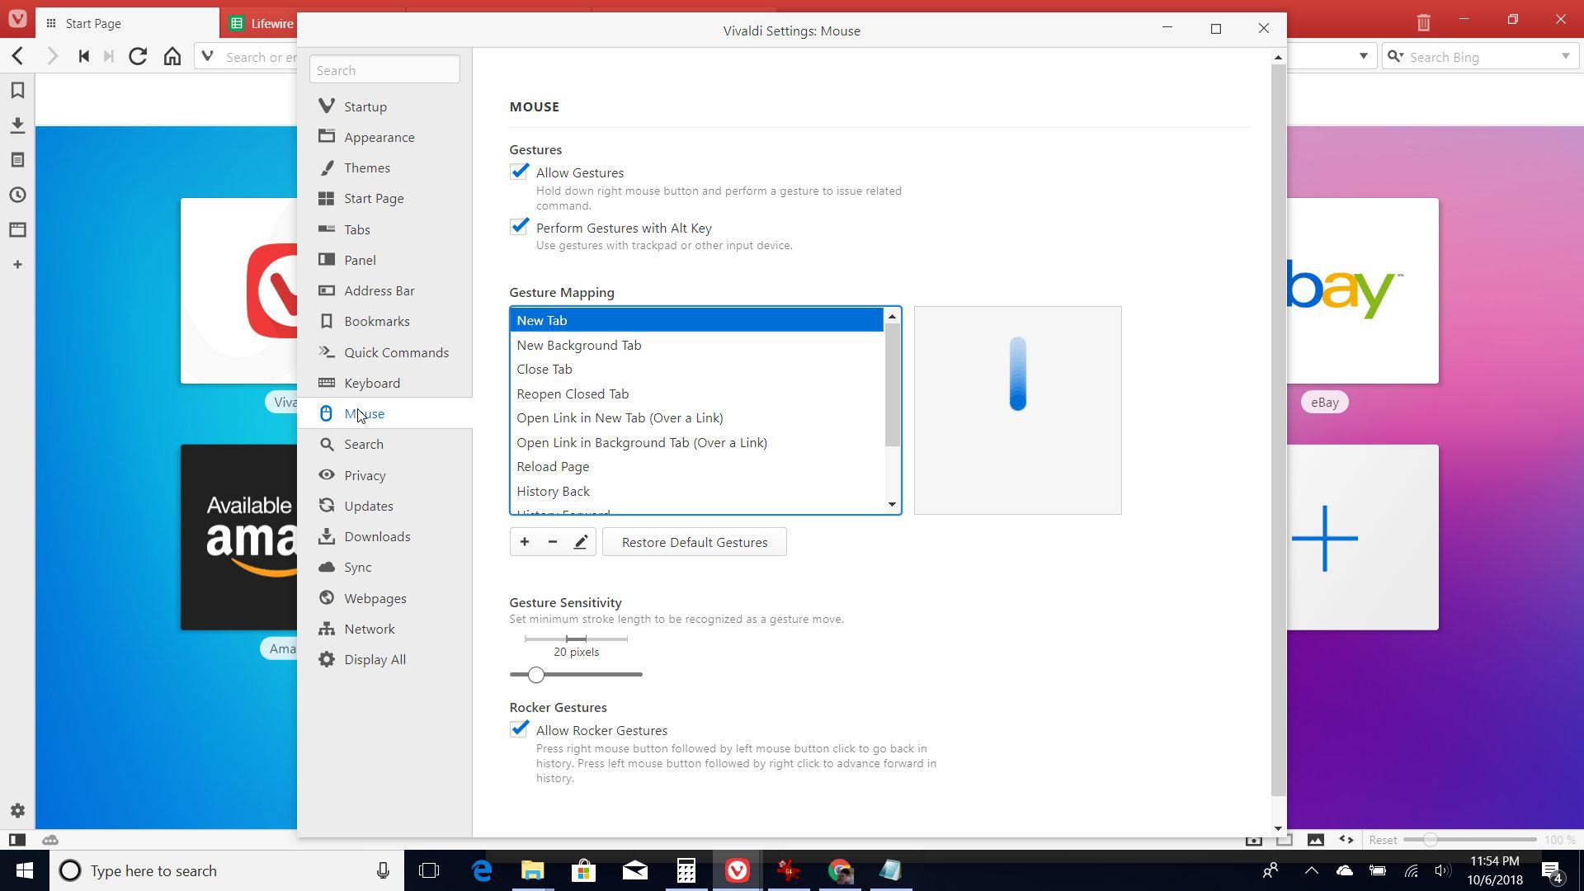Enable Perform Gestures with Alt Key

pyautogui.click(x=519, y=226)
